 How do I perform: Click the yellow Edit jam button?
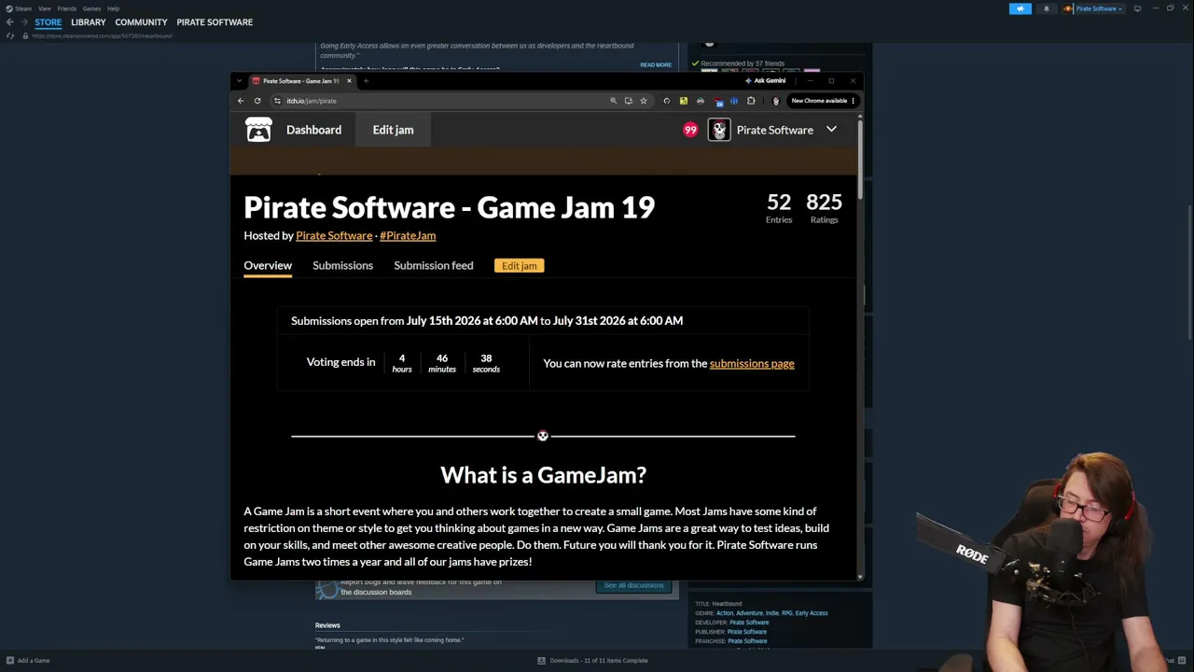click(520, 266)
